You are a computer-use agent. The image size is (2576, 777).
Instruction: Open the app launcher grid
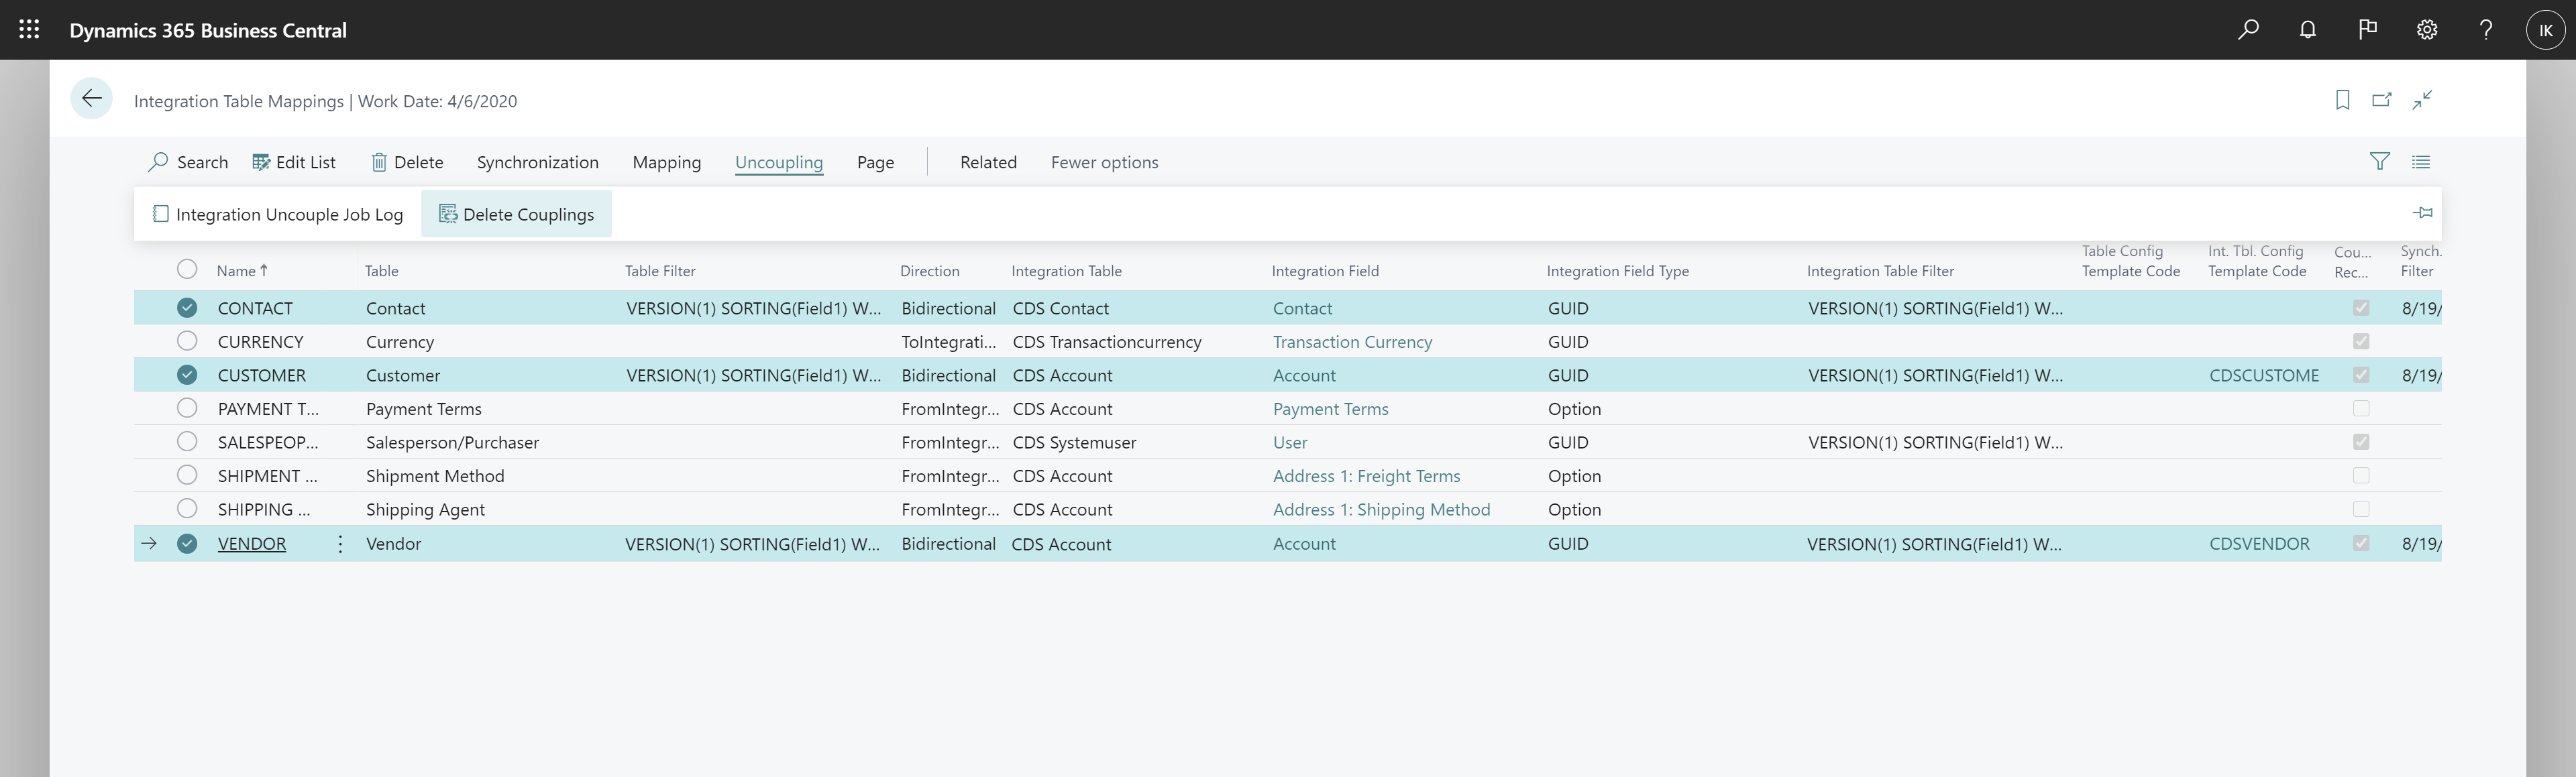coord(28,29)
